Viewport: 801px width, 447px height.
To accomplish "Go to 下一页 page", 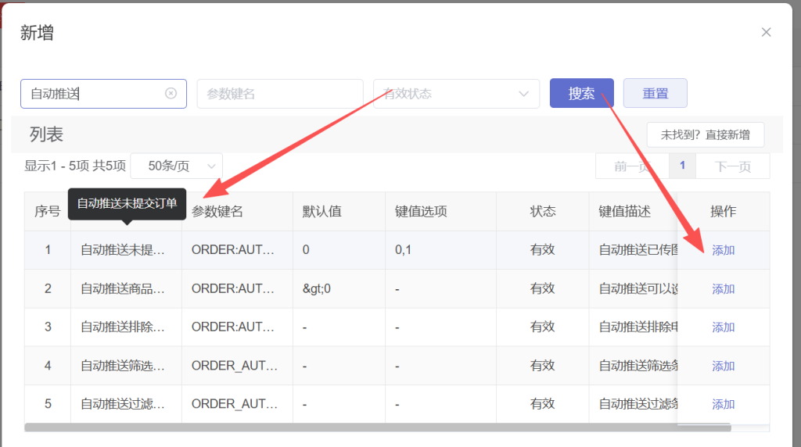I will point(733,166).
